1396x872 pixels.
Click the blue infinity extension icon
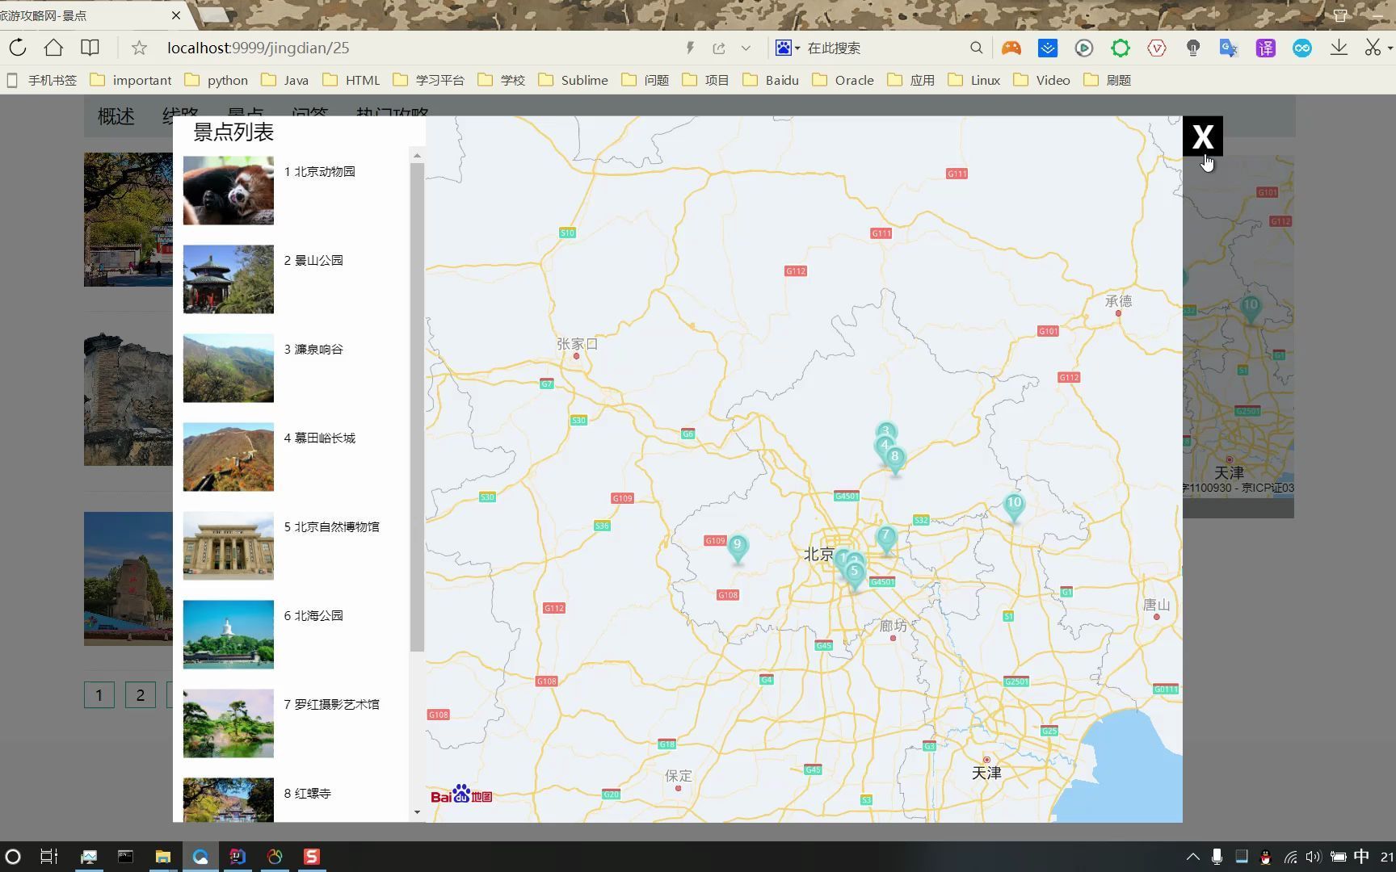coord(1301,48)
